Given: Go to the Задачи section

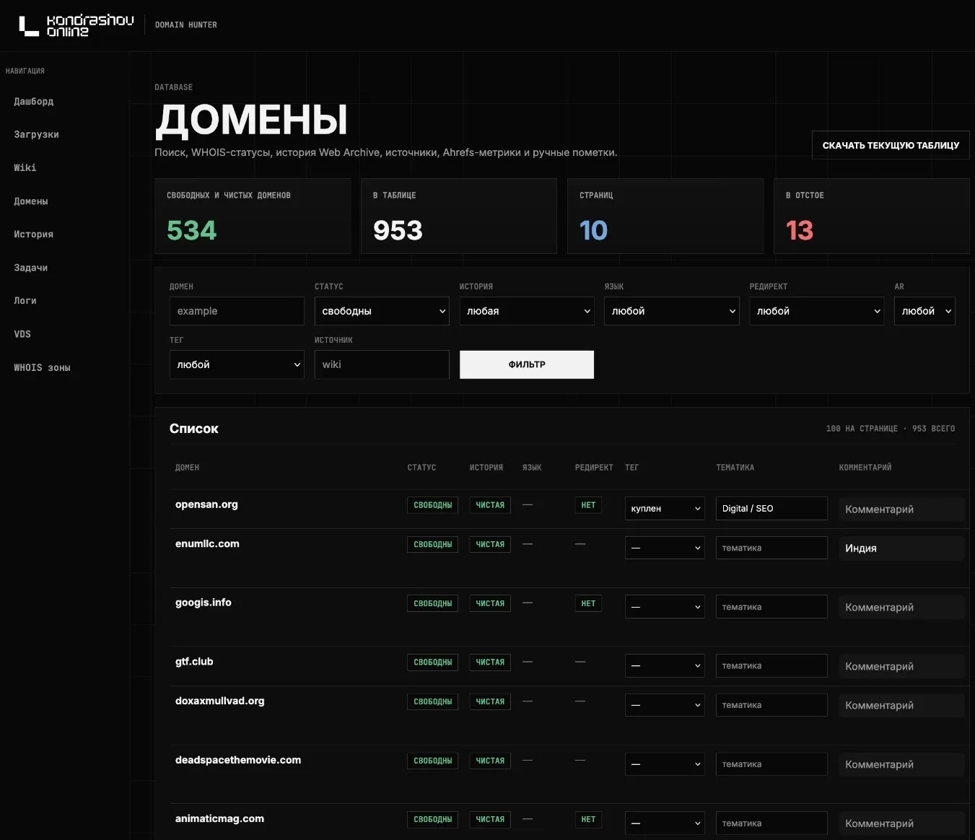Looking at the screenshot, I should [x=31, y=268].
